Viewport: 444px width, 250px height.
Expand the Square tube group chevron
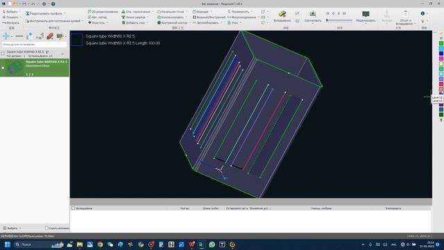tap(62, 53)
